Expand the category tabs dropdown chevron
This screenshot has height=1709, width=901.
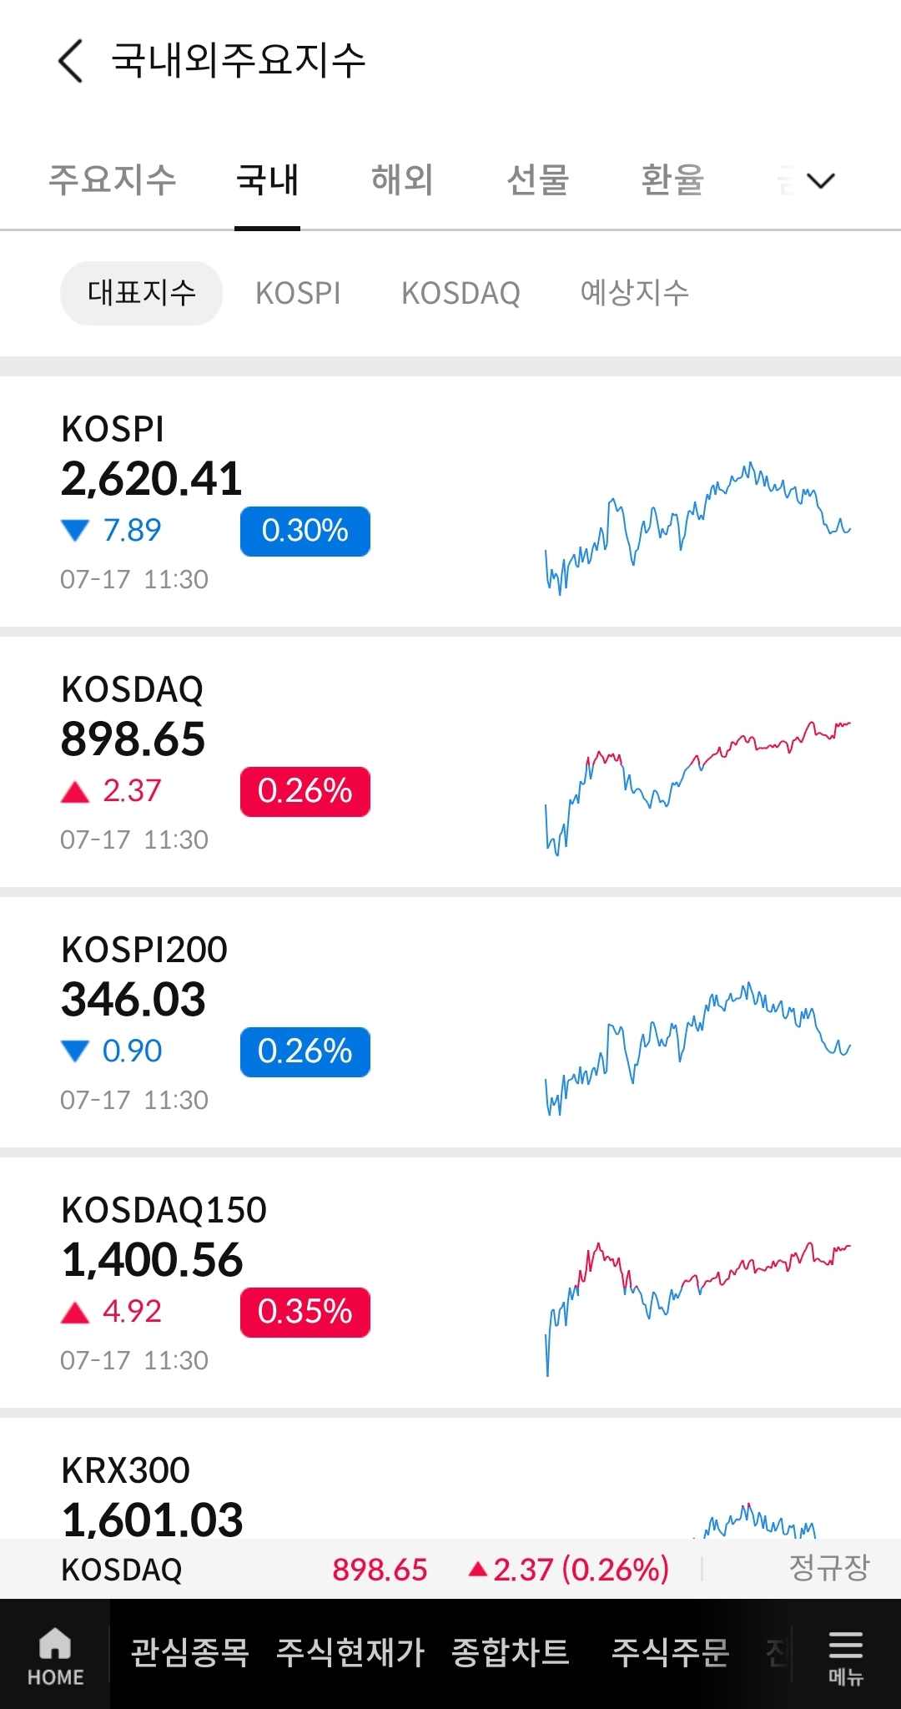pyautogui.click(x=821, y=180)
